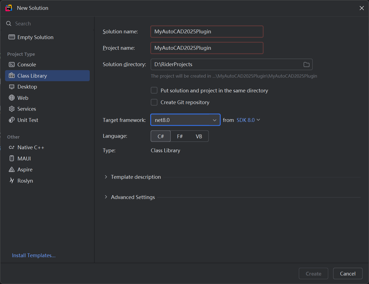Focus the Solution name input field
The height and width of the screenshot is (284, 369).
coord(207,31)
